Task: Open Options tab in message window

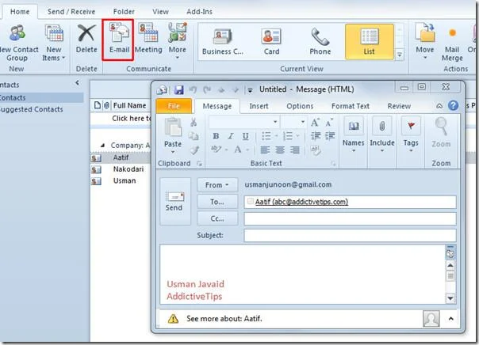Action: point(300,106)
